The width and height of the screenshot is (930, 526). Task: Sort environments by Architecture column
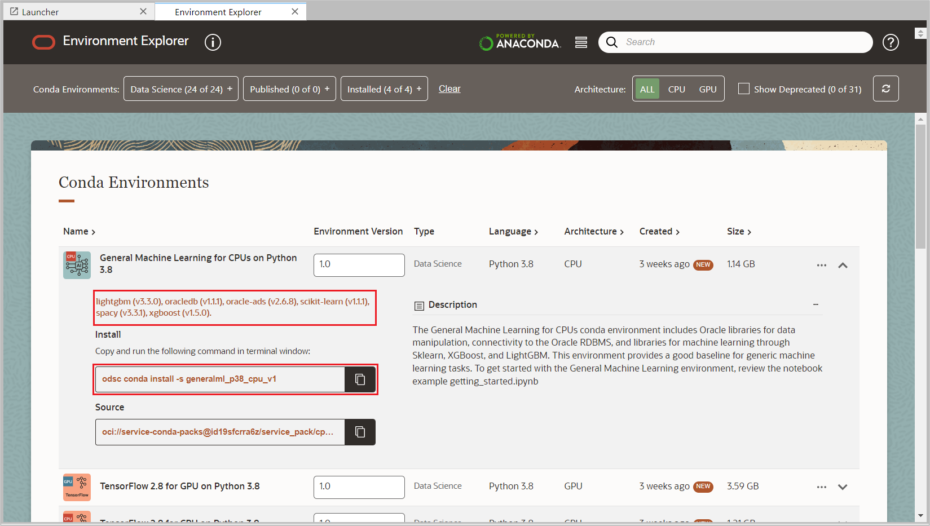tap(594, 232)
